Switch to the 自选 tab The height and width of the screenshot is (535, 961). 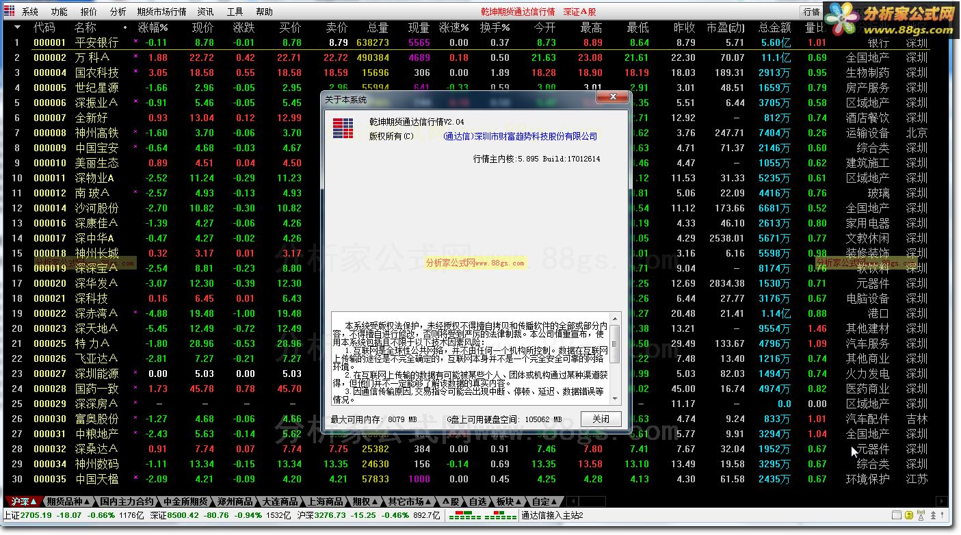pos(478,501)
